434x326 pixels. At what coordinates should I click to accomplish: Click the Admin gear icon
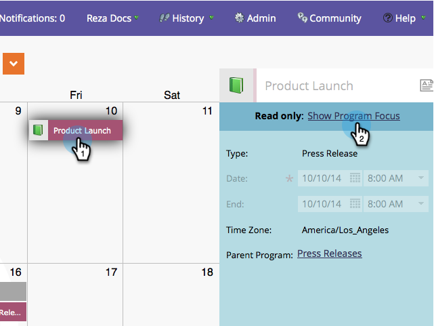pyautogui.click(x=239, y=18)
